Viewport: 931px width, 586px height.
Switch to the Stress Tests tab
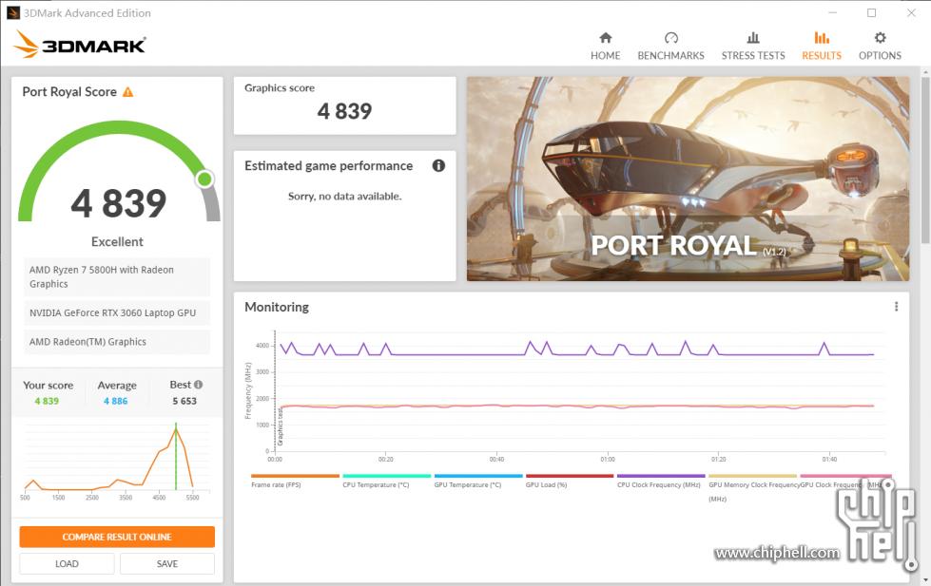[753, 47]
